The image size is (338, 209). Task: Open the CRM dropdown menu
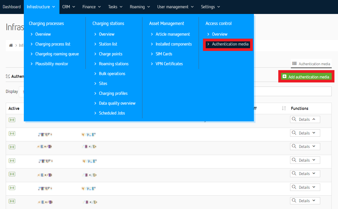(69, 7)
